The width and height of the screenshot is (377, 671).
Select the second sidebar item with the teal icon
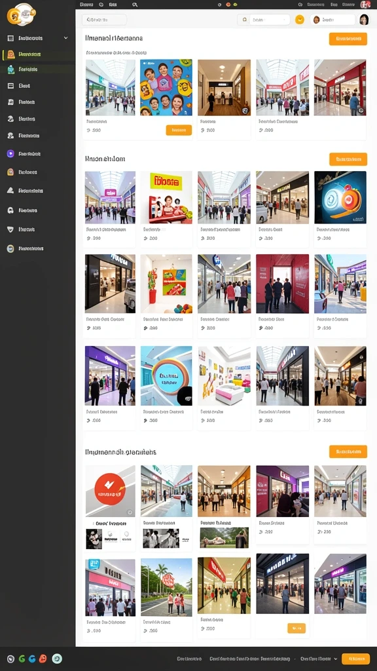37,69
